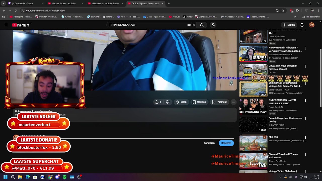Viewport: 322px width, 181px height.
Task: Open the Alle bookmarks folder
Action: tap(311, 17)
